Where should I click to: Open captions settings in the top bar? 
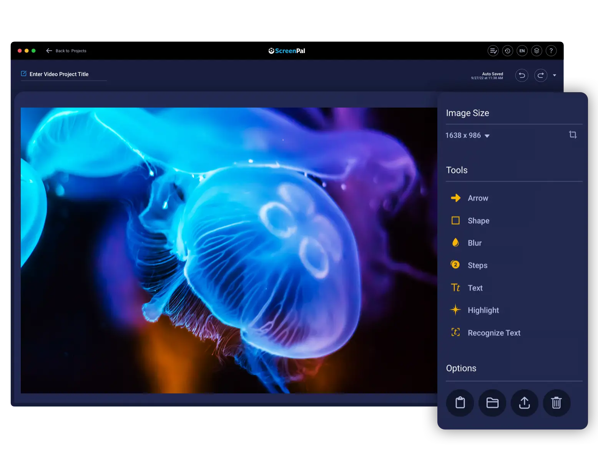(493, 51)
